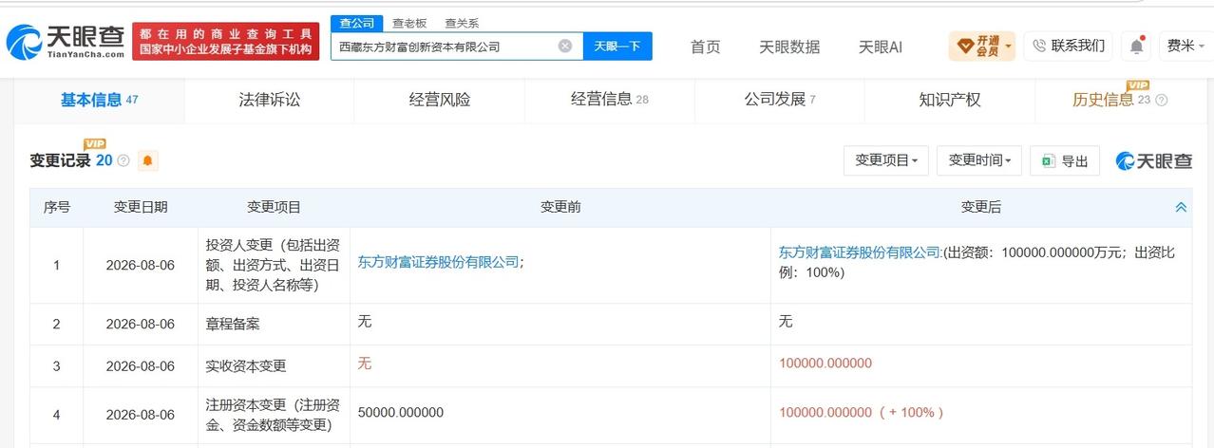Expand the 费米 user account menu
Image resolution: width=1214 pixels, height=448 pixels.
[1186, 46]
